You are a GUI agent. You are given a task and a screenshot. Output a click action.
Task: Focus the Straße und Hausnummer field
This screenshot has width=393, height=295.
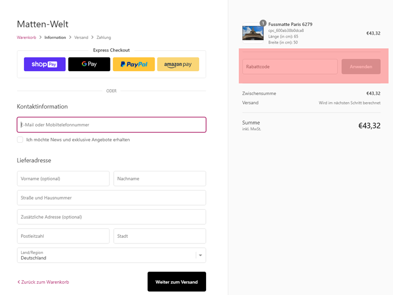(112, 197)
